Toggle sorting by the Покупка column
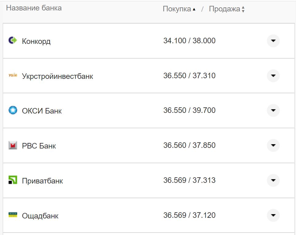The height and width of the screenshot is (235, 296). click(x=177, y=9)
